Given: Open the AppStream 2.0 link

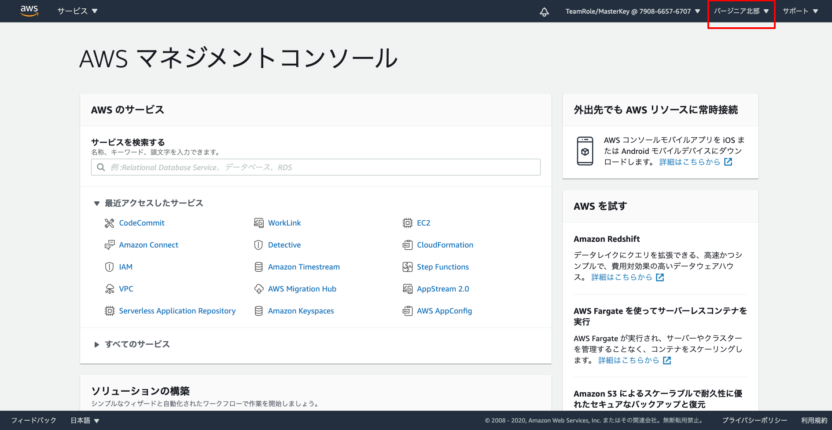Looking at the screenshot, I should (443, 289).
